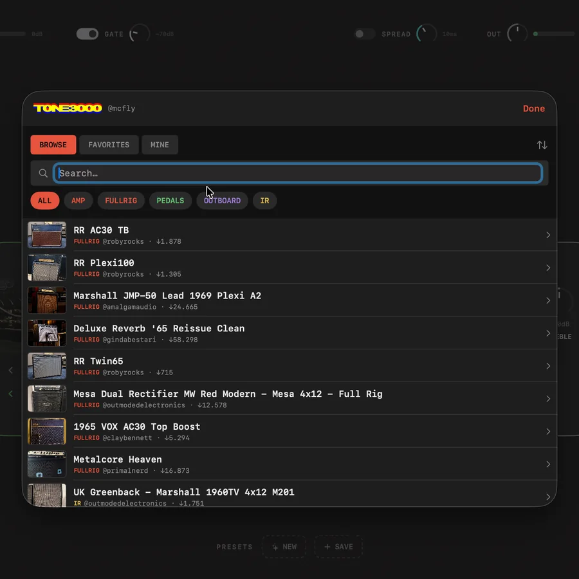
Task: Click the green left arrow behind dialog
Action: (11, 394)
